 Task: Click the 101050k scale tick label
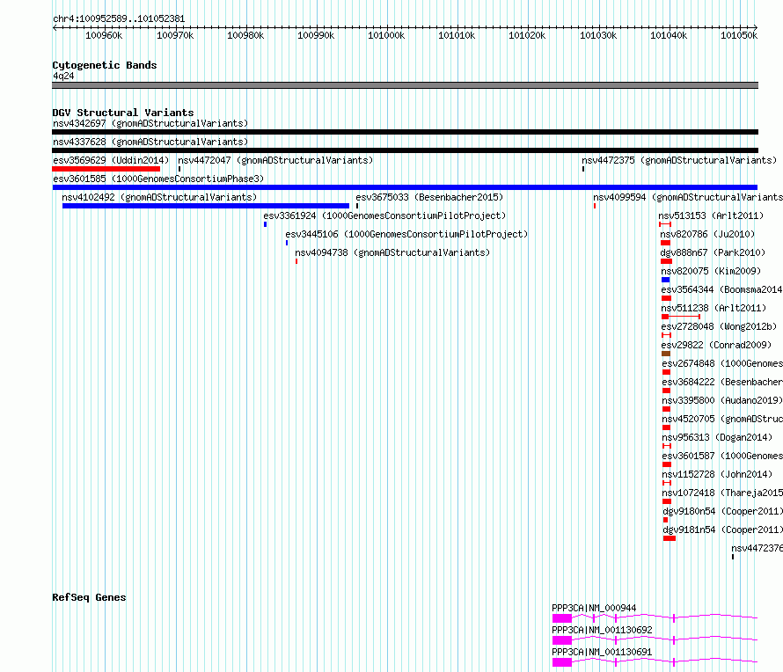[x=738, y=35]
